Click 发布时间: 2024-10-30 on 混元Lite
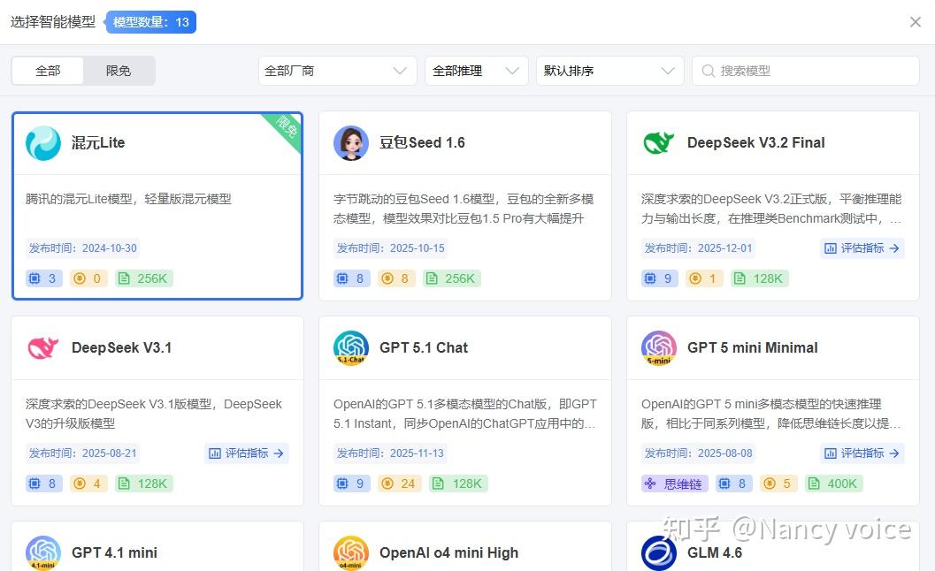 point(82,248)
